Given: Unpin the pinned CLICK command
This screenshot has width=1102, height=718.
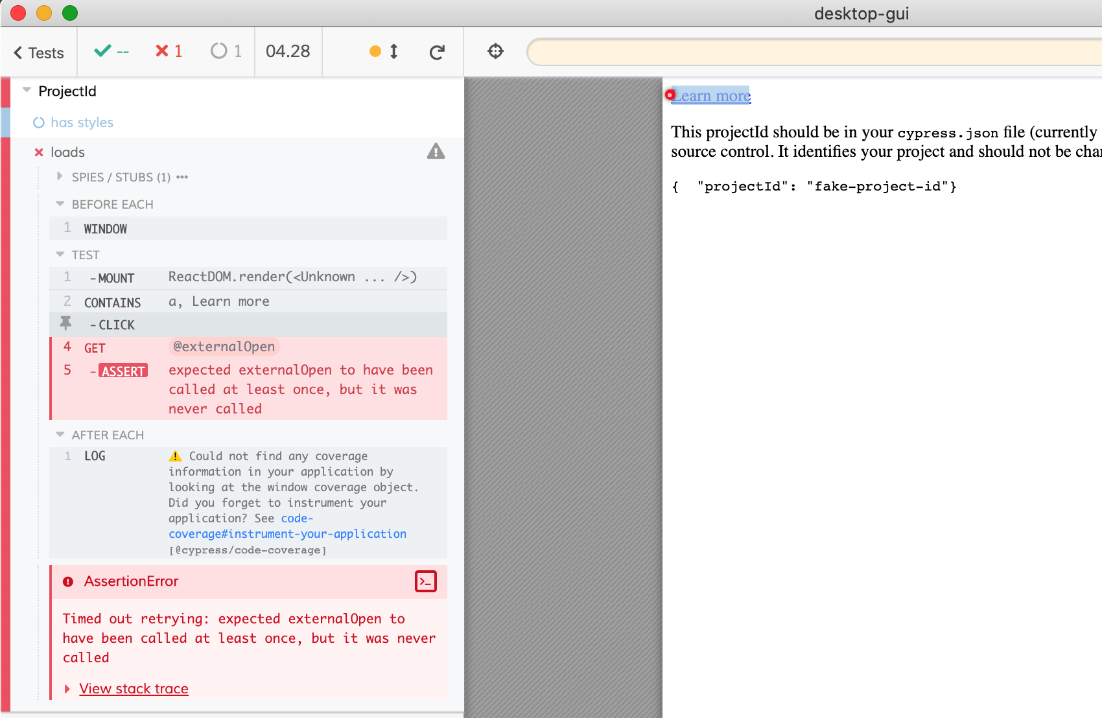Looking at the screenshot, I should (65, 324).
